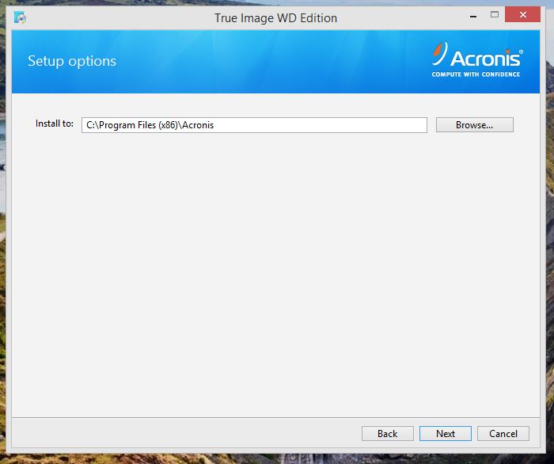Cancel the installation setup
Image resolution: width=554 pixels, height=464 pixels.
coord(503,433)
